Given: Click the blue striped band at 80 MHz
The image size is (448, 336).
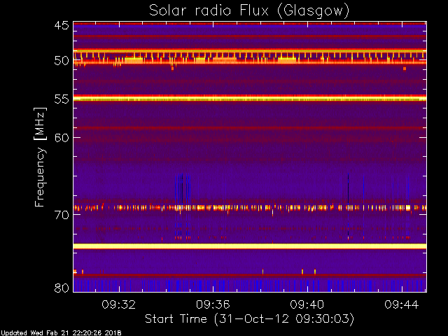Looking at the screenshot, I should tap(250, 285).
